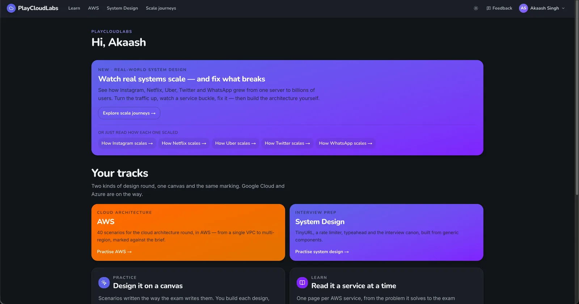Open the System Design nav item

122,8
